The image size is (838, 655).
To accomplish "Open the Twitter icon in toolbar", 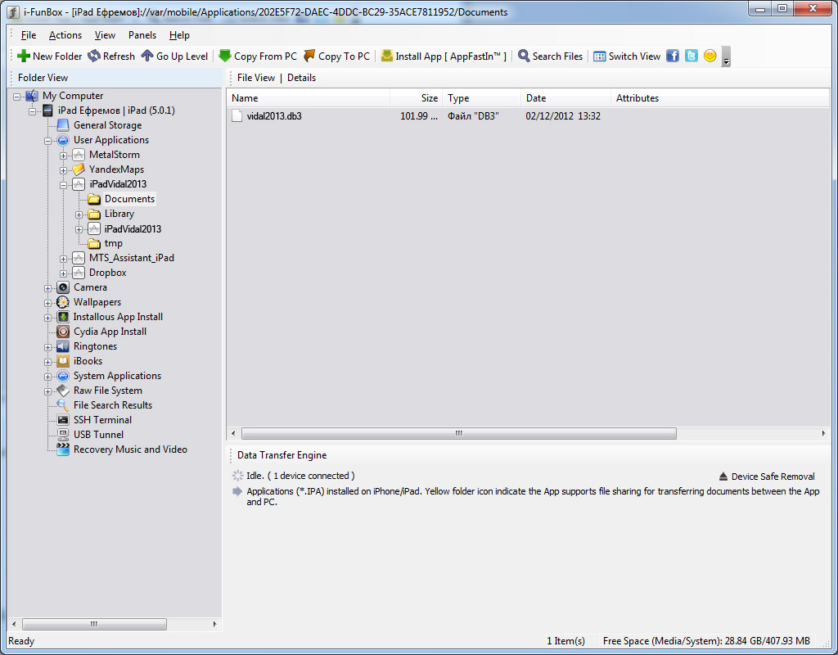I will tap(691, 56).
